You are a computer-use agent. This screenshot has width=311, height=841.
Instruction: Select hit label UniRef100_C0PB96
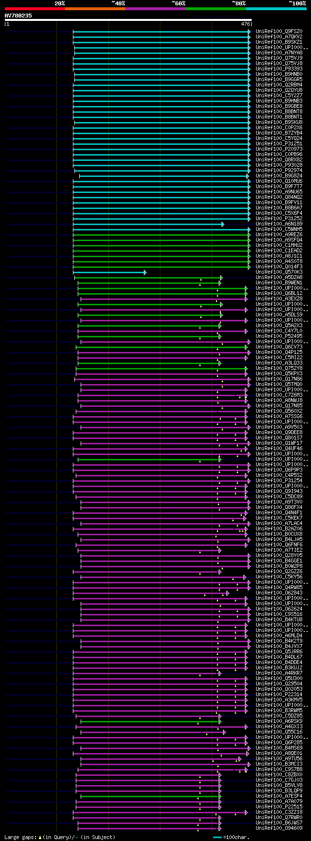point(279,155)
